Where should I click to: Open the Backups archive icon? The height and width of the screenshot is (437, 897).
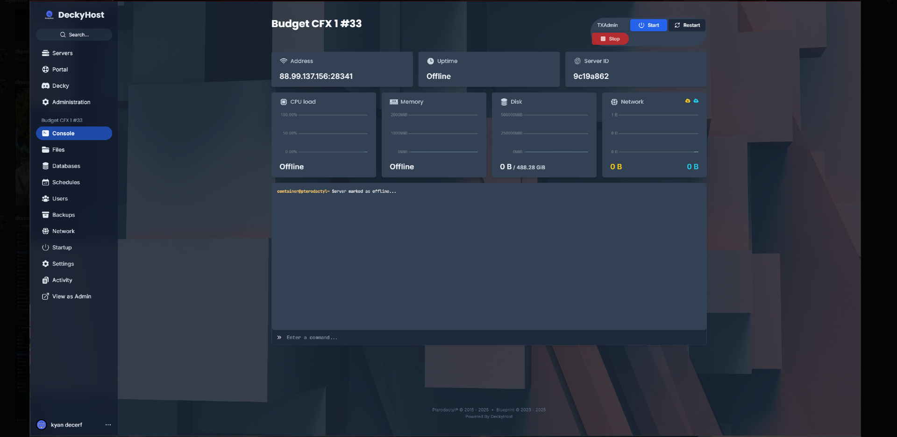tap(45, 215)
